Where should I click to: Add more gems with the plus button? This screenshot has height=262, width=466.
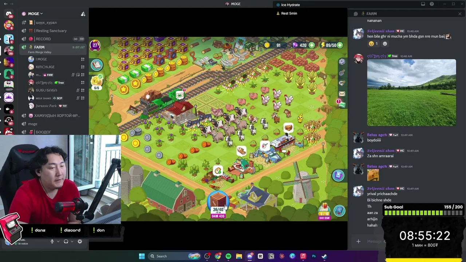point(312,45)
